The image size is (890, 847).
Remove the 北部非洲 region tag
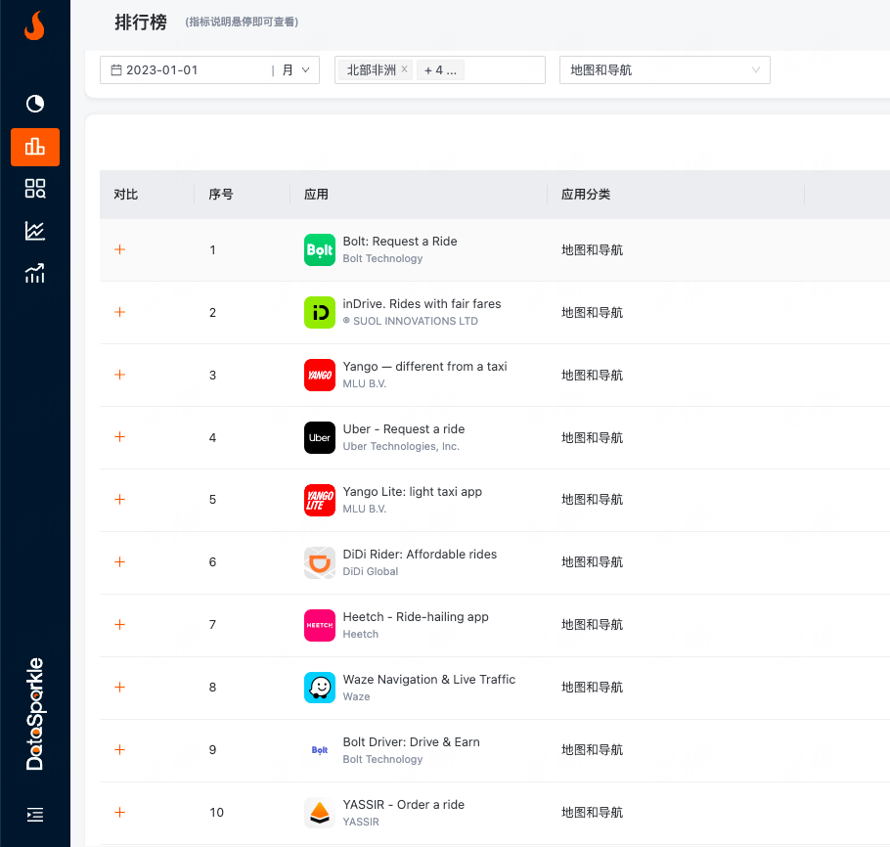(404, 69)
